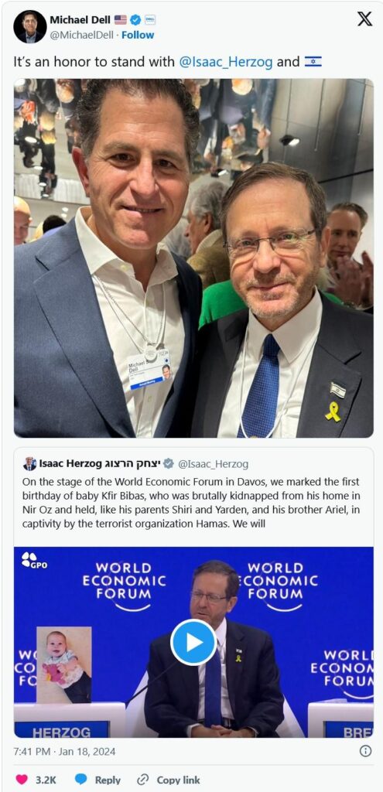Click the Michael Dell display name

click(x=80, y=19)
